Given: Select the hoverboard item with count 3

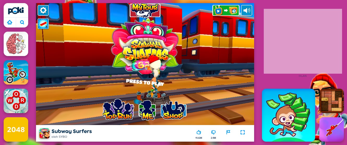Looking at the screenshot, I should pos(43,24).
